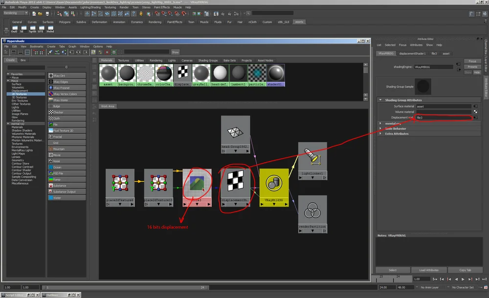The image size is (489, 298).
Task: Collapse the Shading Group Attributes section
Action: click(403, 100)
